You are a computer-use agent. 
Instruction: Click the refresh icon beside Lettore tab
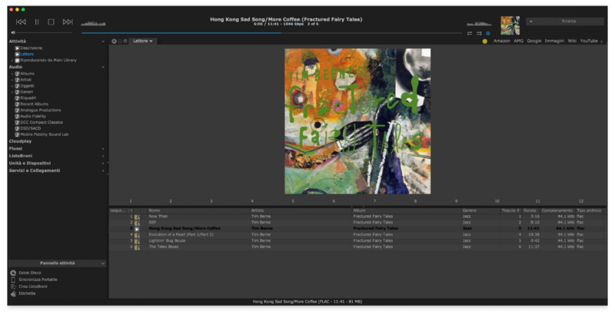tap(125, 41)
